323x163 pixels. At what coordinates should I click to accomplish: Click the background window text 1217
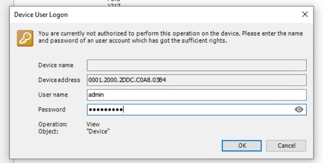click(114, 5)
